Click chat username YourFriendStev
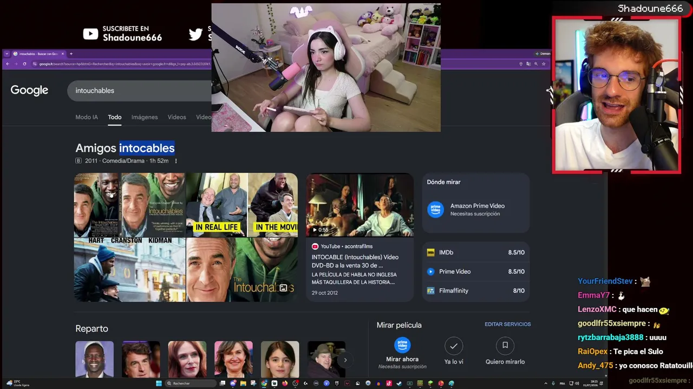 coord(605,281)
